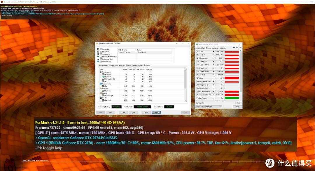This screenshot has height=171, width=315.
Task: Click the Save button in AIDA64
Action: click(x=133, y=112)
